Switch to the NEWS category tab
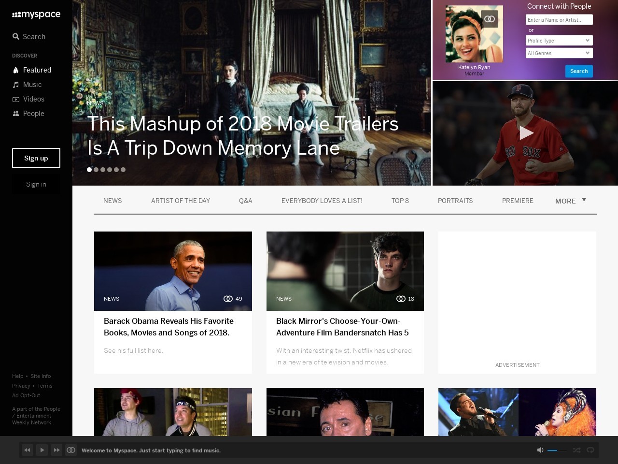Image resolution: width=618 pixels, height=464 pixels. [112, 201]
